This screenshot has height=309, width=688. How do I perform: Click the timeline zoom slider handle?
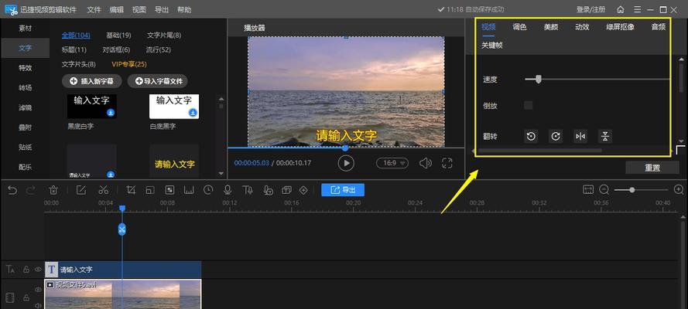pyautogui.click(x=632, y=189)
